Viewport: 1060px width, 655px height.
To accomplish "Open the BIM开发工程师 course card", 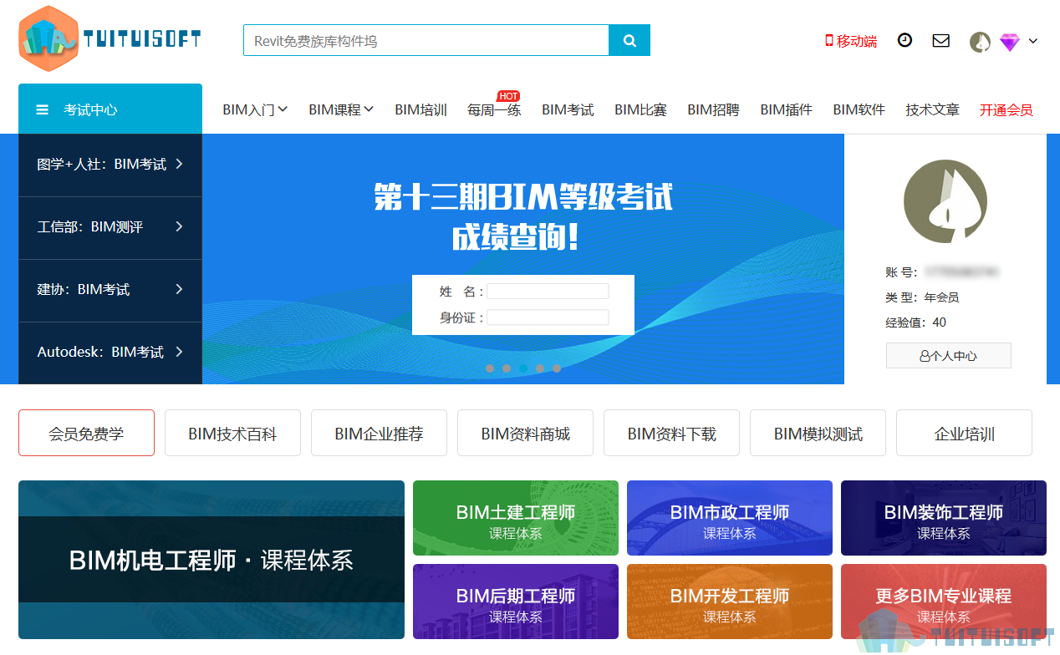I will point(730,602).
